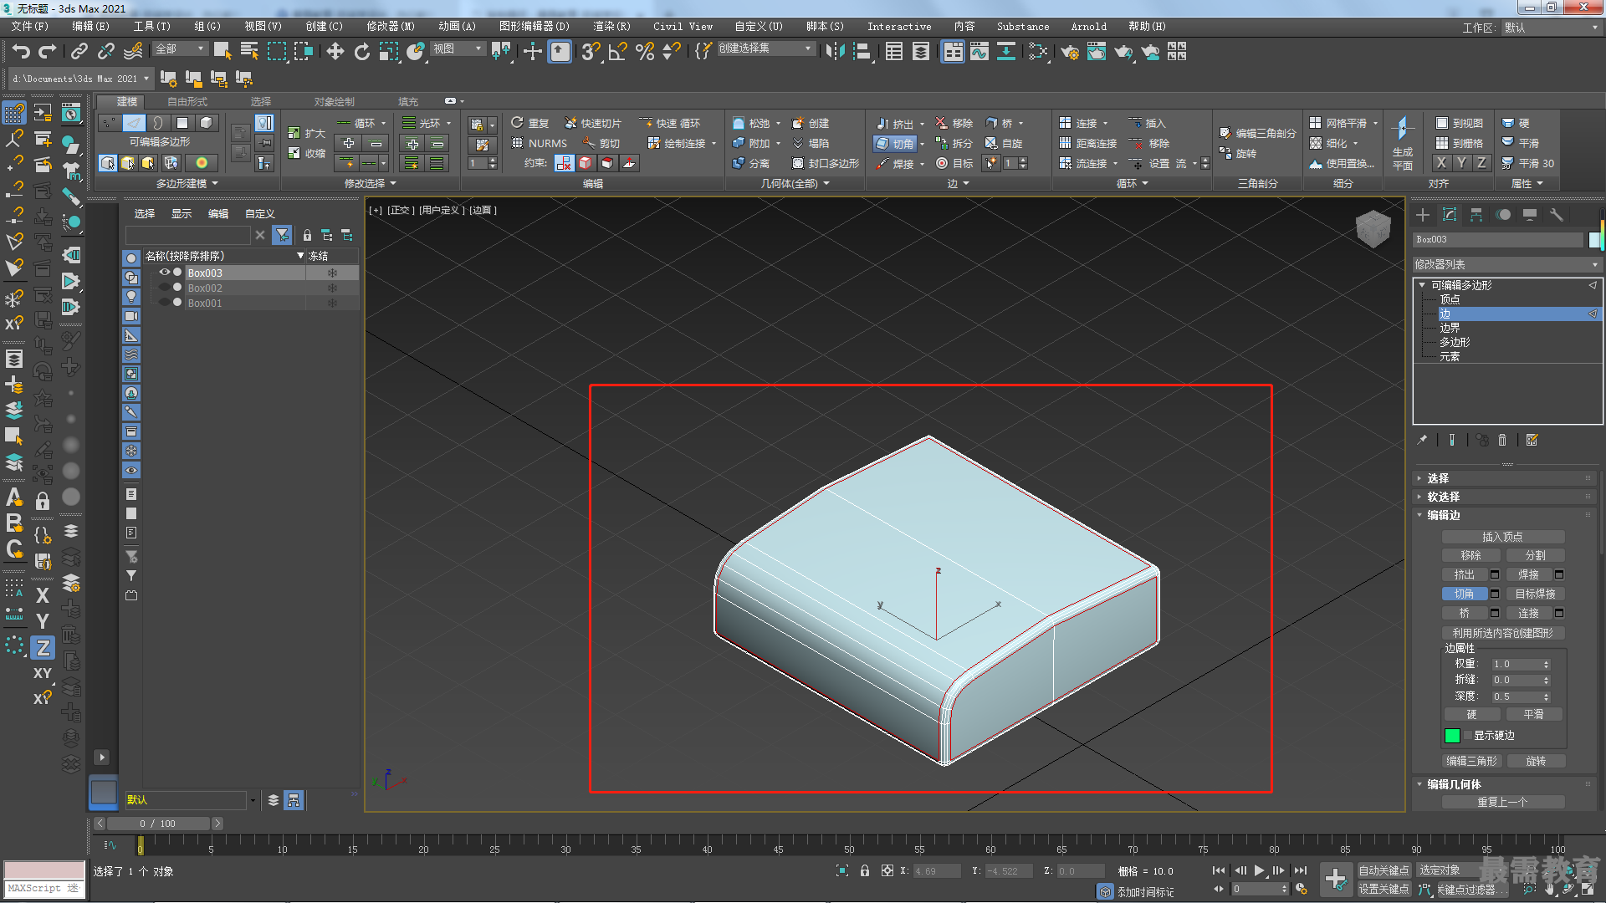Toggle 自动关键点 auto key mode
Screen dimensions: 1606x903
1384,870
